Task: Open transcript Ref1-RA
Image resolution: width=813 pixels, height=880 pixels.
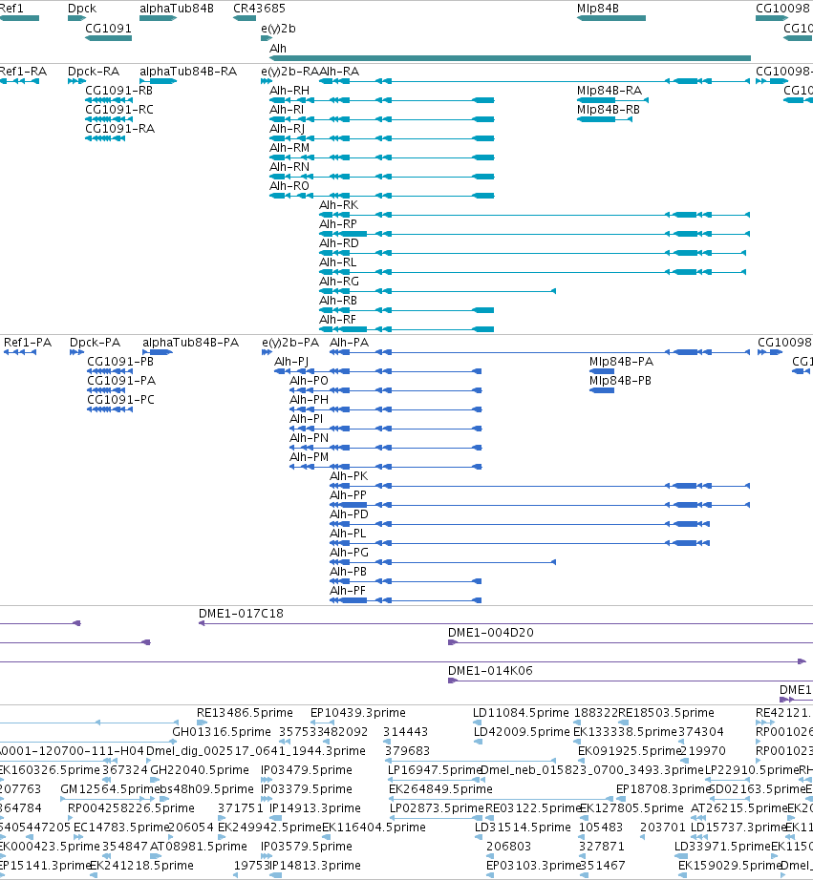Action: 23,72
